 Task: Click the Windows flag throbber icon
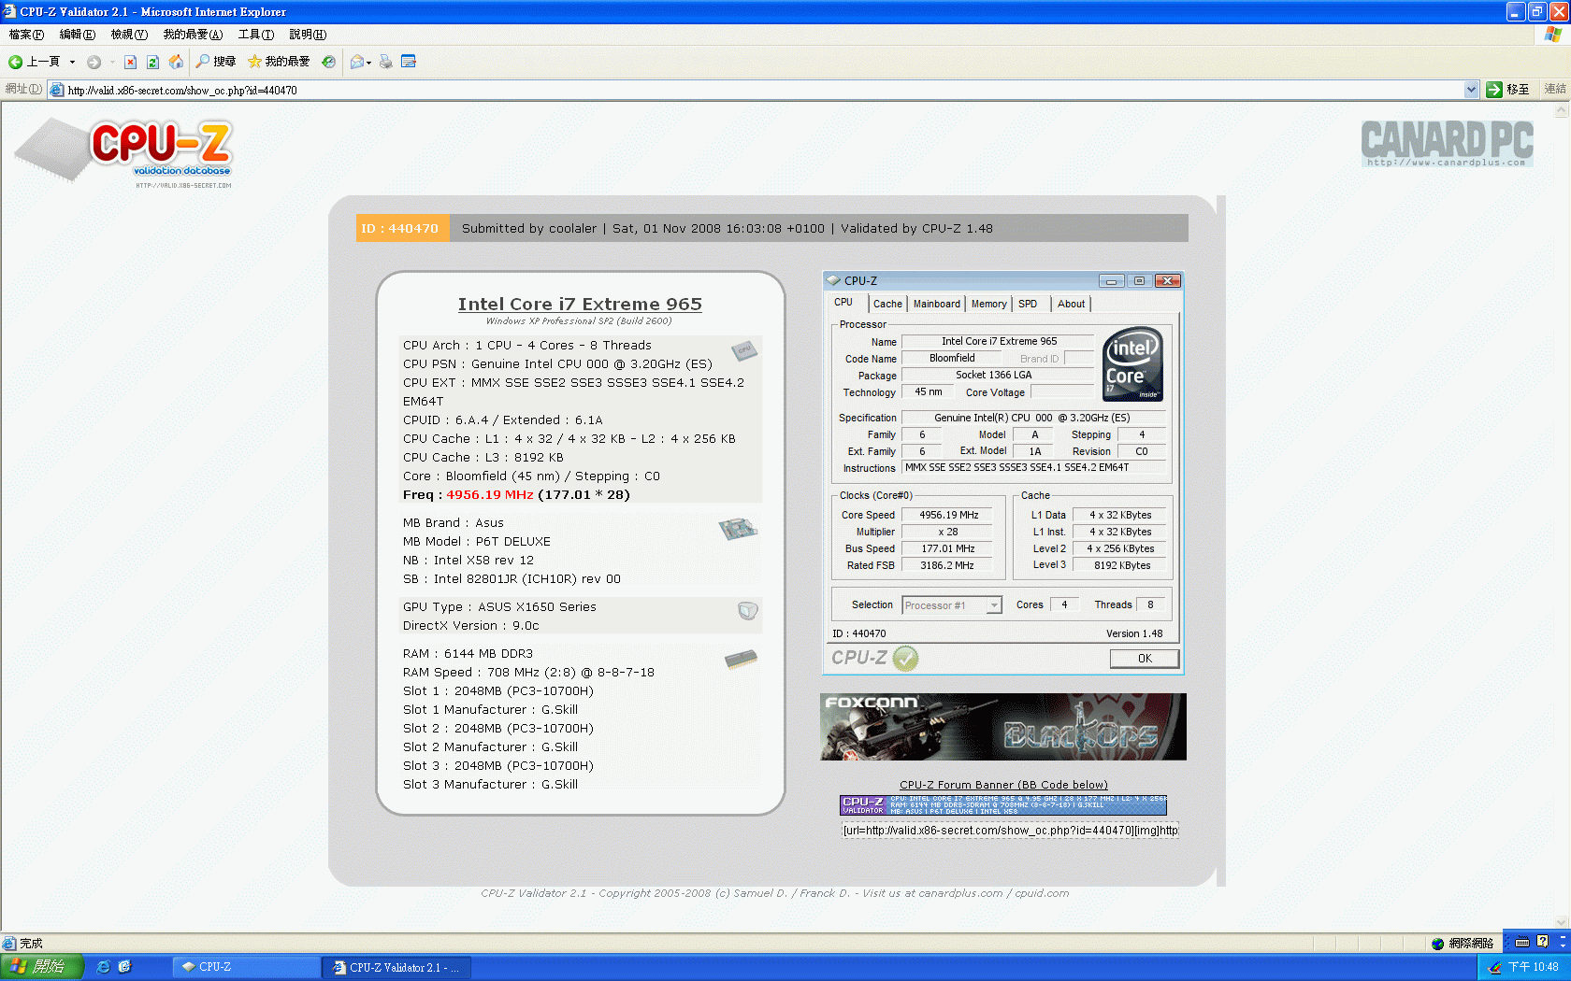1553,35
